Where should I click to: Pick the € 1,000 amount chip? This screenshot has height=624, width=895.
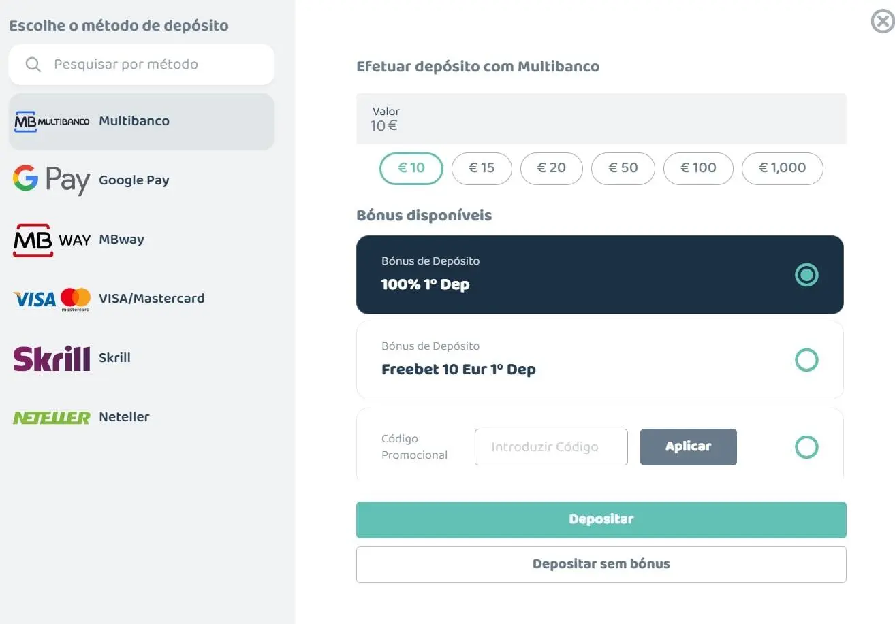pyautogui.click(x=782, y=168)
